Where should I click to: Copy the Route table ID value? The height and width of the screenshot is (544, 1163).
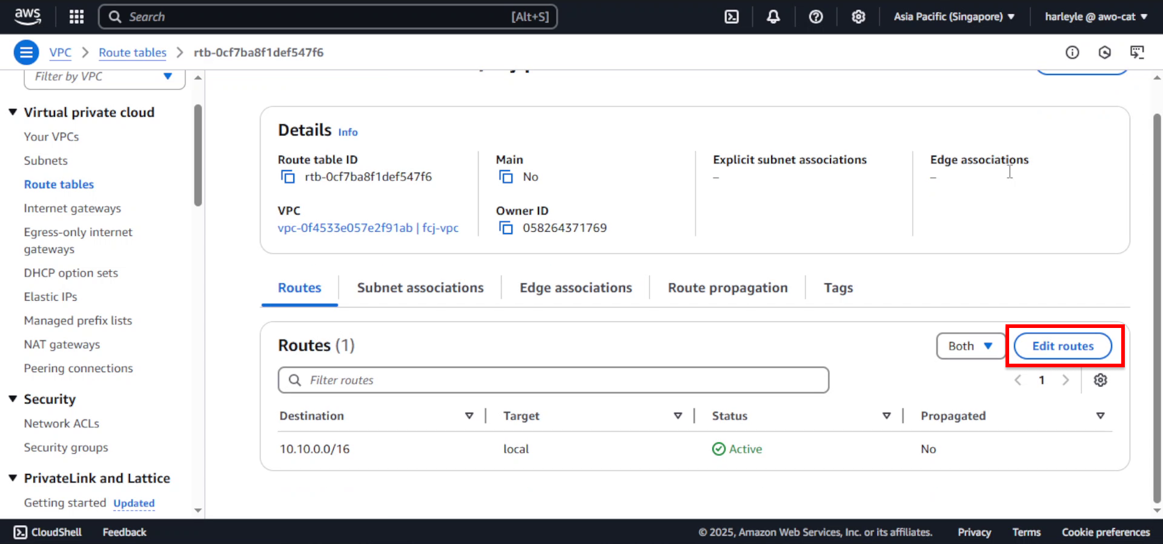pos(288,177)
